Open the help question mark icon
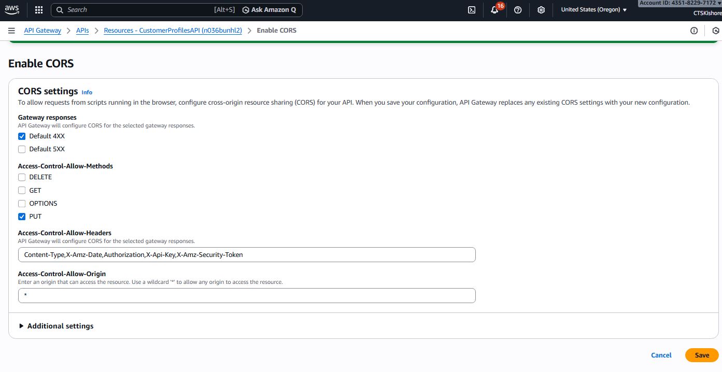Screen dimensions: 722x372 coord(518,10)
